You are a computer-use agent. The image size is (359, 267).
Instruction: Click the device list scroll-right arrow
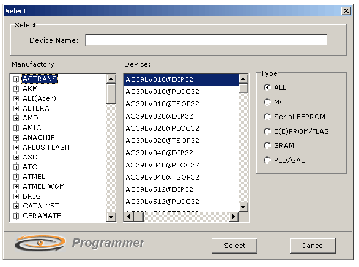tap(234, 216)
